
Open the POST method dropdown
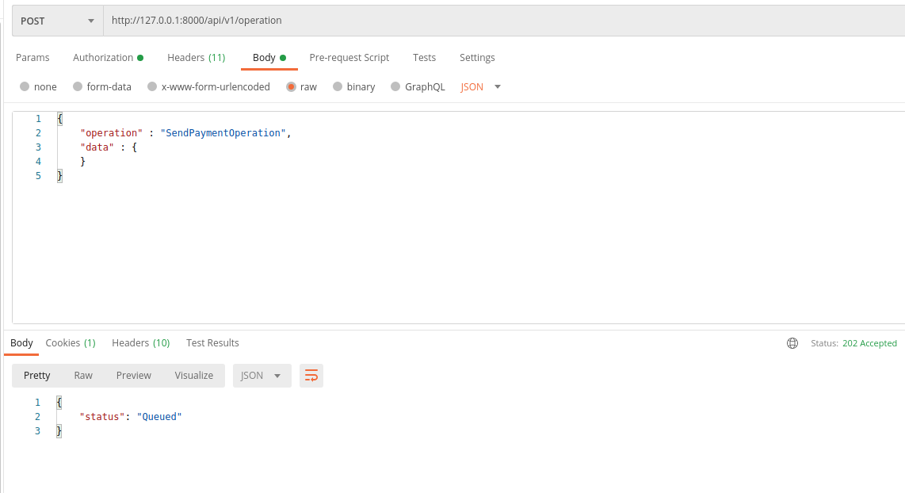(x=58, y=21)
